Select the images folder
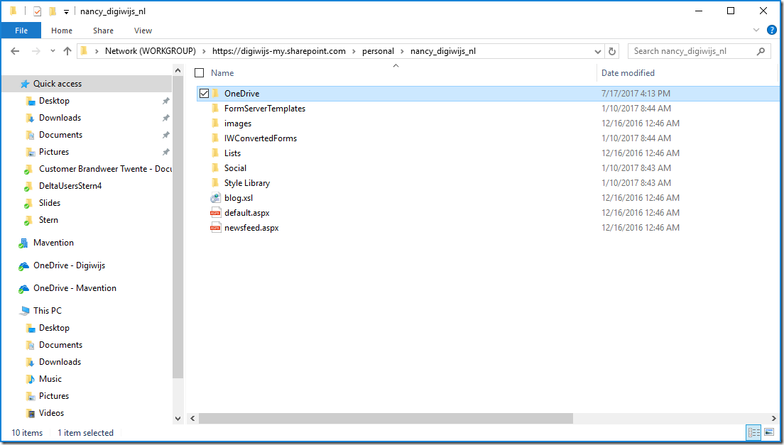This screenshot has width=784, height=445. pyautogui.click(x=237, y=123)
